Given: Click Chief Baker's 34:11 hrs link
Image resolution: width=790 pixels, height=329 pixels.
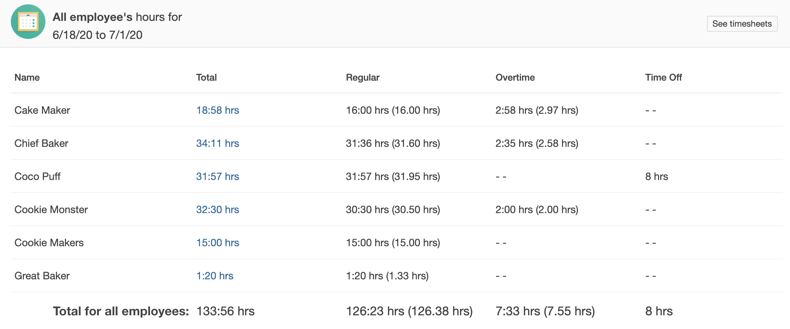Looking at the screenshot, I should 218,143.
